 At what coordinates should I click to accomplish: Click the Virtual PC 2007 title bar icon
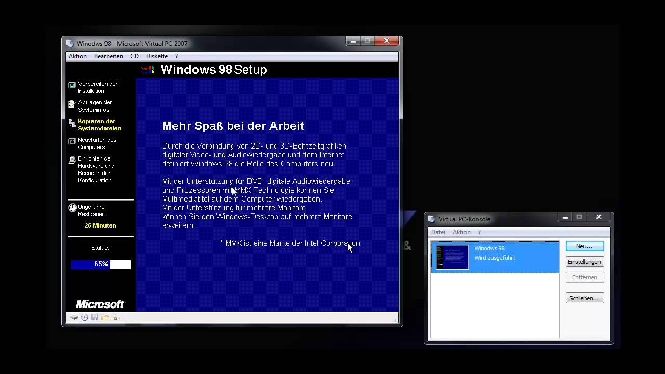point(70,44)
